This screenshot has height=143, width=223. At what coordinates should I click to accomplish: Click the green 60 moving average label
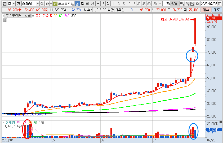pyautogui.click(x=61, y=16)
